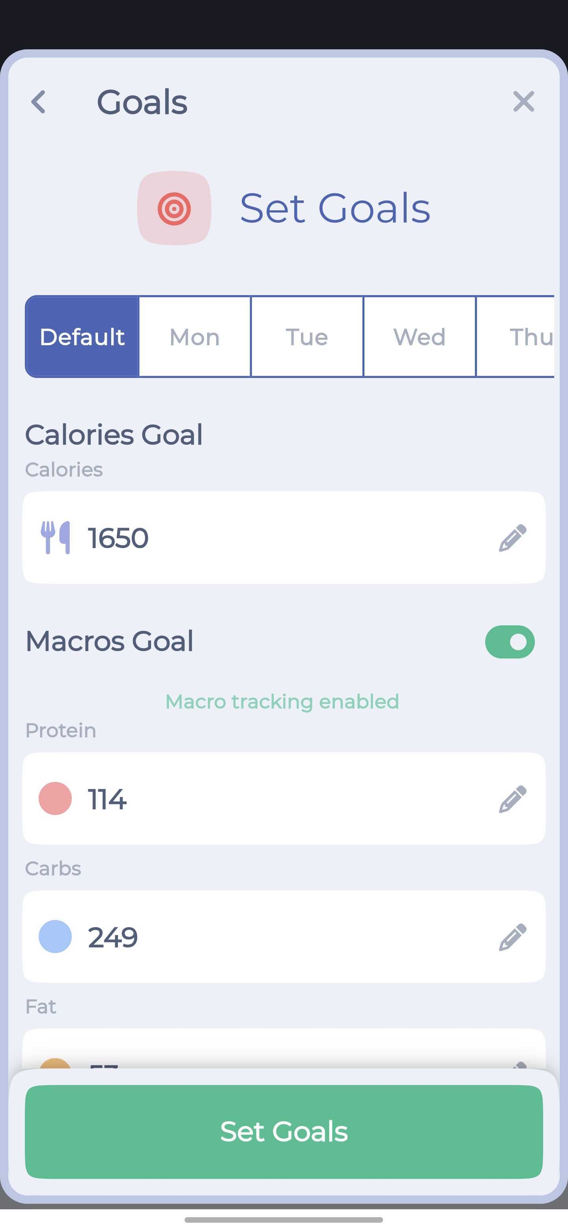Tap the red target icon
Image resolution: width=568 pixels, height=1231 pixels.
[174, 208]
